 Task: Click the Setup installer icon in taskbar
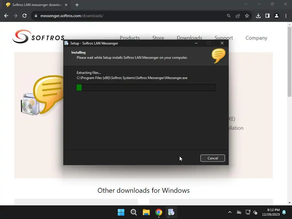tap(171, 212)
